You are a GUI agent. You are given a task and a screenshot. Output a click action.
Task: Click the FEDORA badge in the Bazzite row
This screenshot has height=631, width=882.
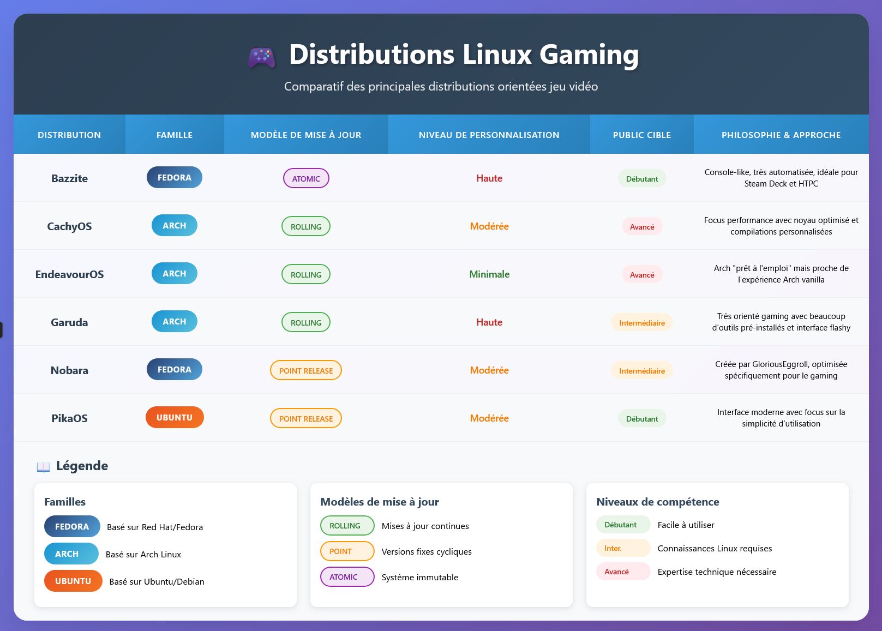click(174, 178)
